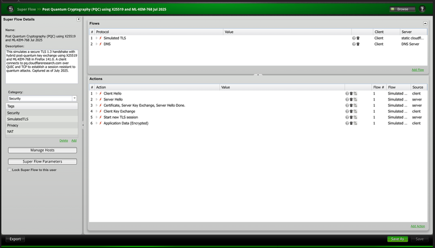Image resolution: width=435 pixels, height=248 pixels.
Task: Open the Category dropdown showing Security
Action: pos(75,99)
